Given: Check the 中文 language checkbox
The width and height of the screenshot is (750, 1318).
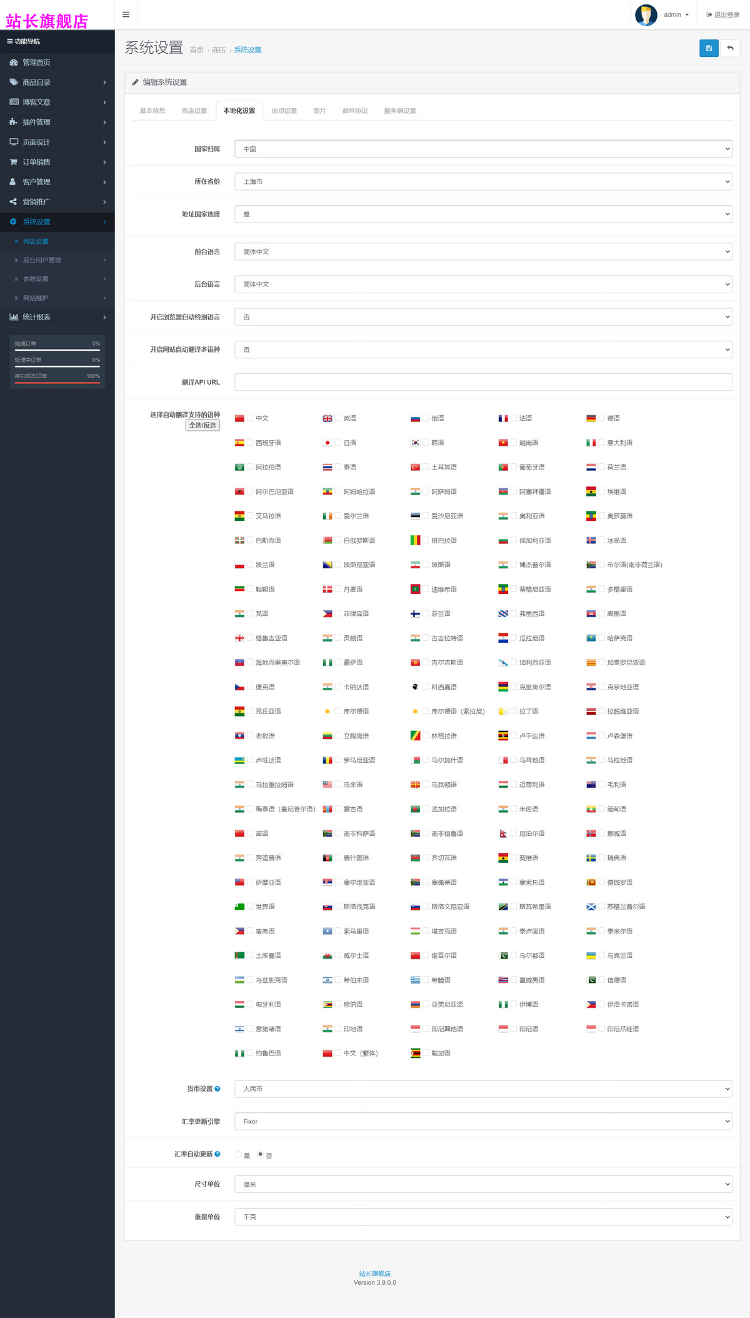Looking at the screenshot, I should (x=250, y=418).
